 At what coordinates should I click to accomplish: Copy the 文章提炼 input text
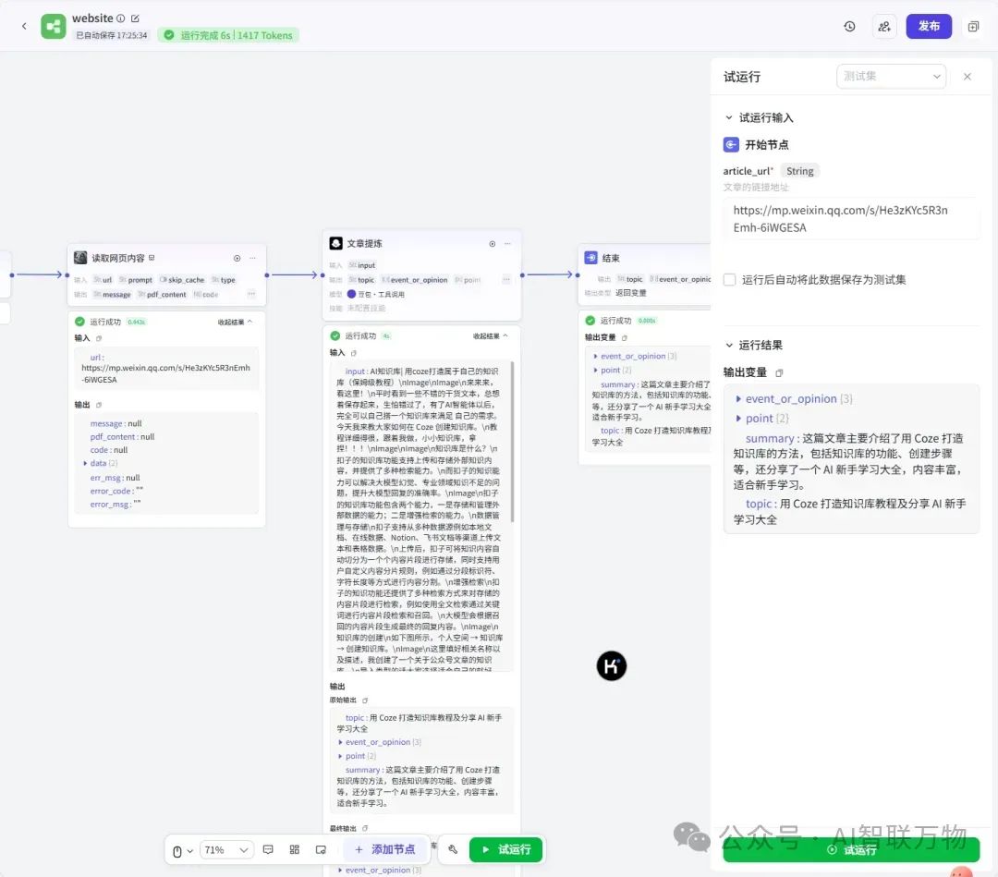click(x=354, y=353)
